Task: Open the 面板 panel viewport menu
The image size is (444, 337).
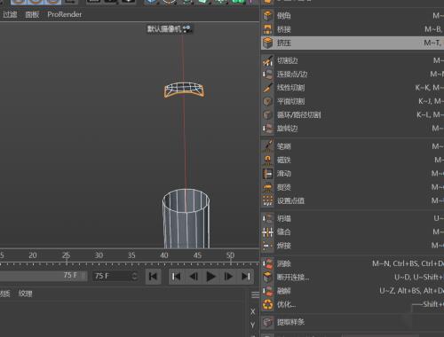Action: click(x=32, y=14)
